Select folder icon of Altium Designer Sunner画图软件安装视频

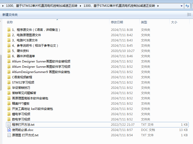pos(9,61)
